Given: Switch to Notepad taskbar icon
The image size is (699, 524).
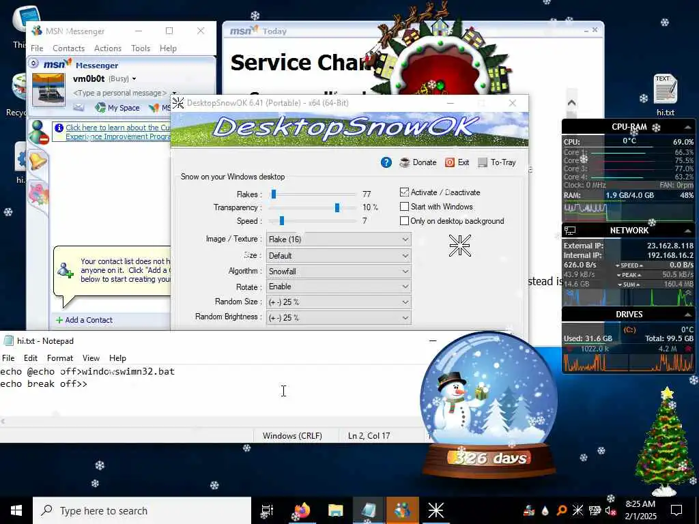Looking at the screenshot, I should (x=369, y=510).
